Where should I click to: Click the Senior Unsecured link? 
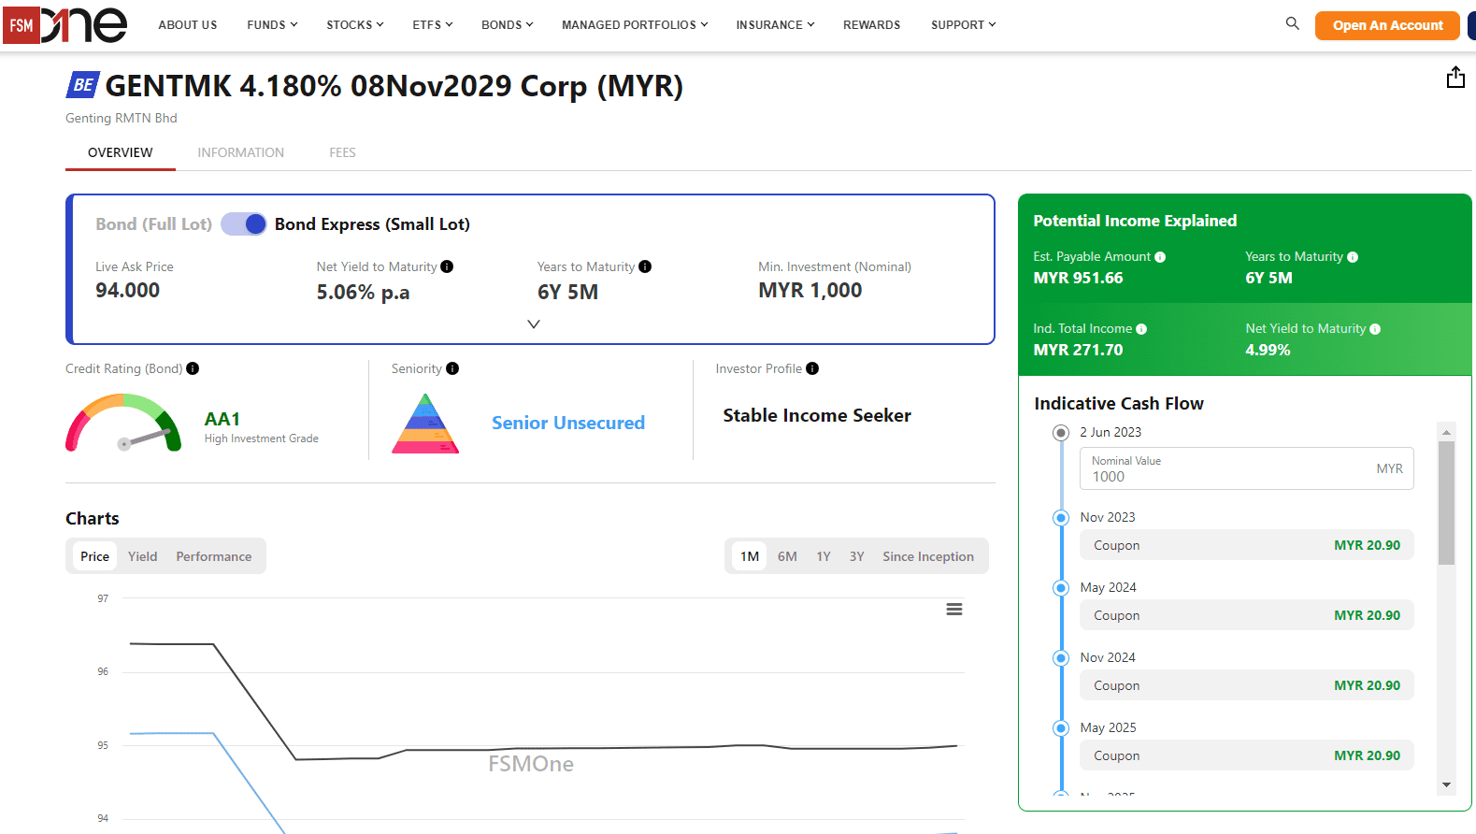click(568, 423)
